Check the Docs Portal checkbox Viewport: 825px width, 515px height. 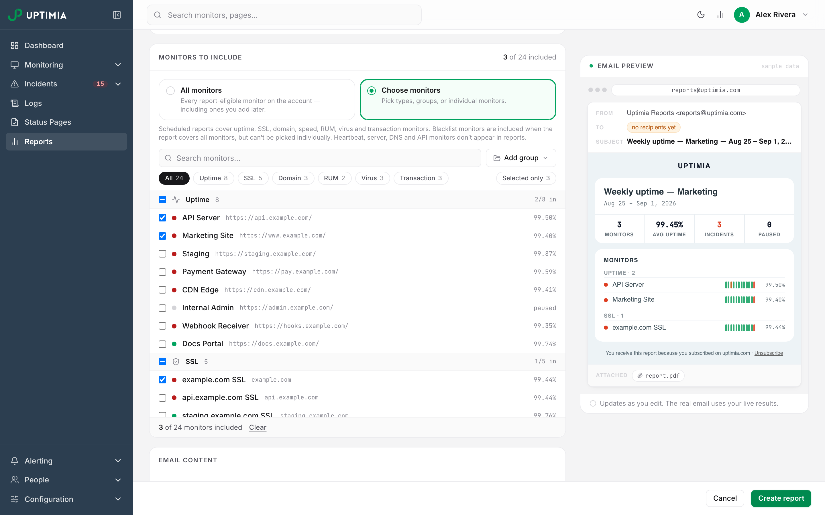[162, 344]
